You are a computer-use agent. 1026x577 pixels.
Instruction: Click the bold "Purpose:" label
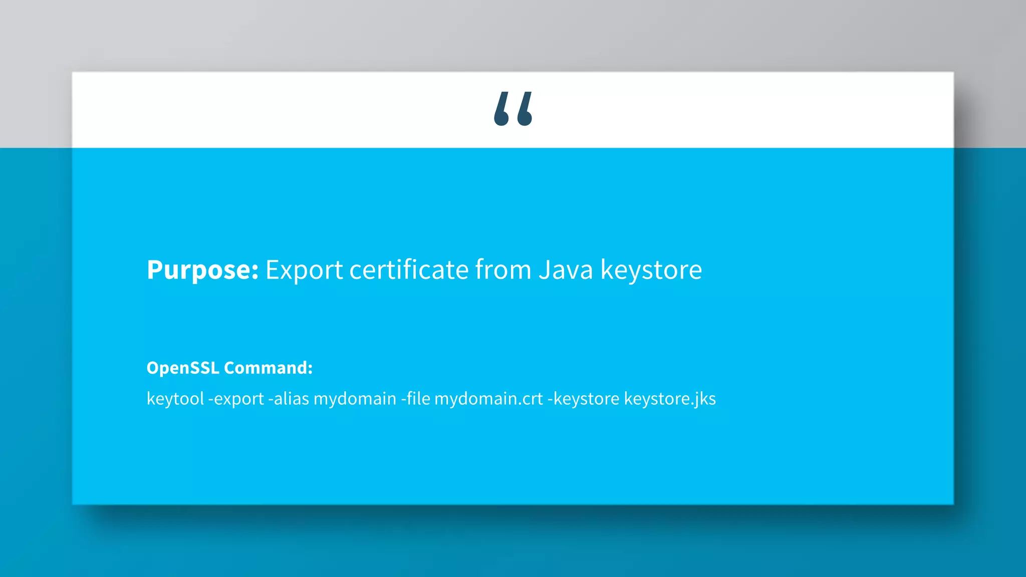click(202, 270)
